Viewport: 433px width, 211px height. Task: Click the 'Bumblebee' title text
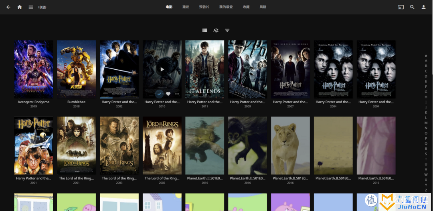[x=77, y=102]
